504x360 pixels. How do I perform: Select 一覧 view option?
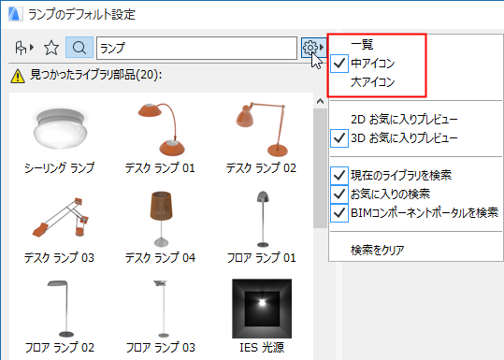[x=362, y=44]
